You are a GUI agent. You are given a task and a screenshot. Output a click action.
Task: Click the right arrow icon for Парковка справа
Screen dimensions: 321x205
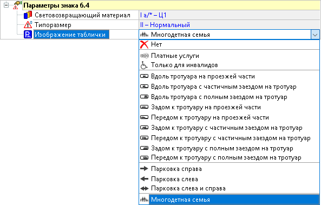(x=144, y=169)
